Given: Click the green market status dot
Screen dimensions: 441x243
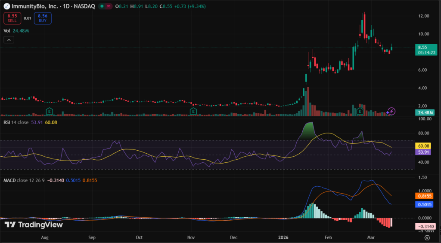Looking at the screenshot, I should 103,6.
